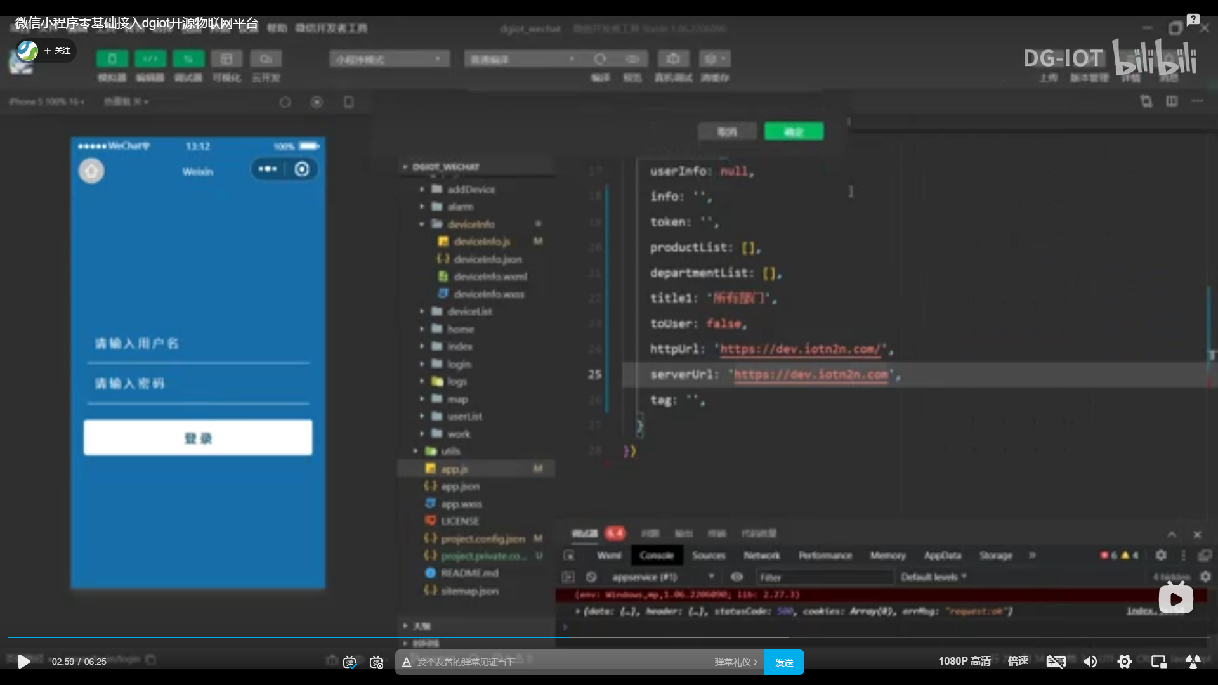This screenshot has height=685, width=1218.
Task: Click the uploader avatar icon
Action: (27, 51)
